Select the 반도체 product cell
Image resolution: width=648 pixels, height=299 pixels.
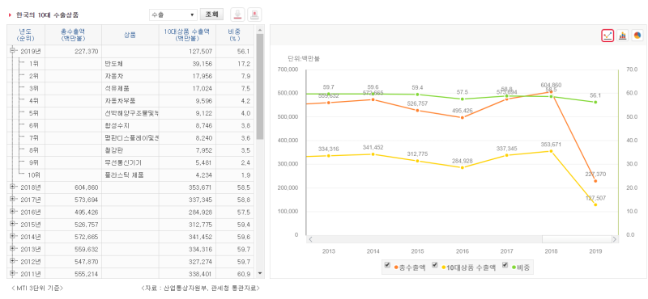[130, 64]
